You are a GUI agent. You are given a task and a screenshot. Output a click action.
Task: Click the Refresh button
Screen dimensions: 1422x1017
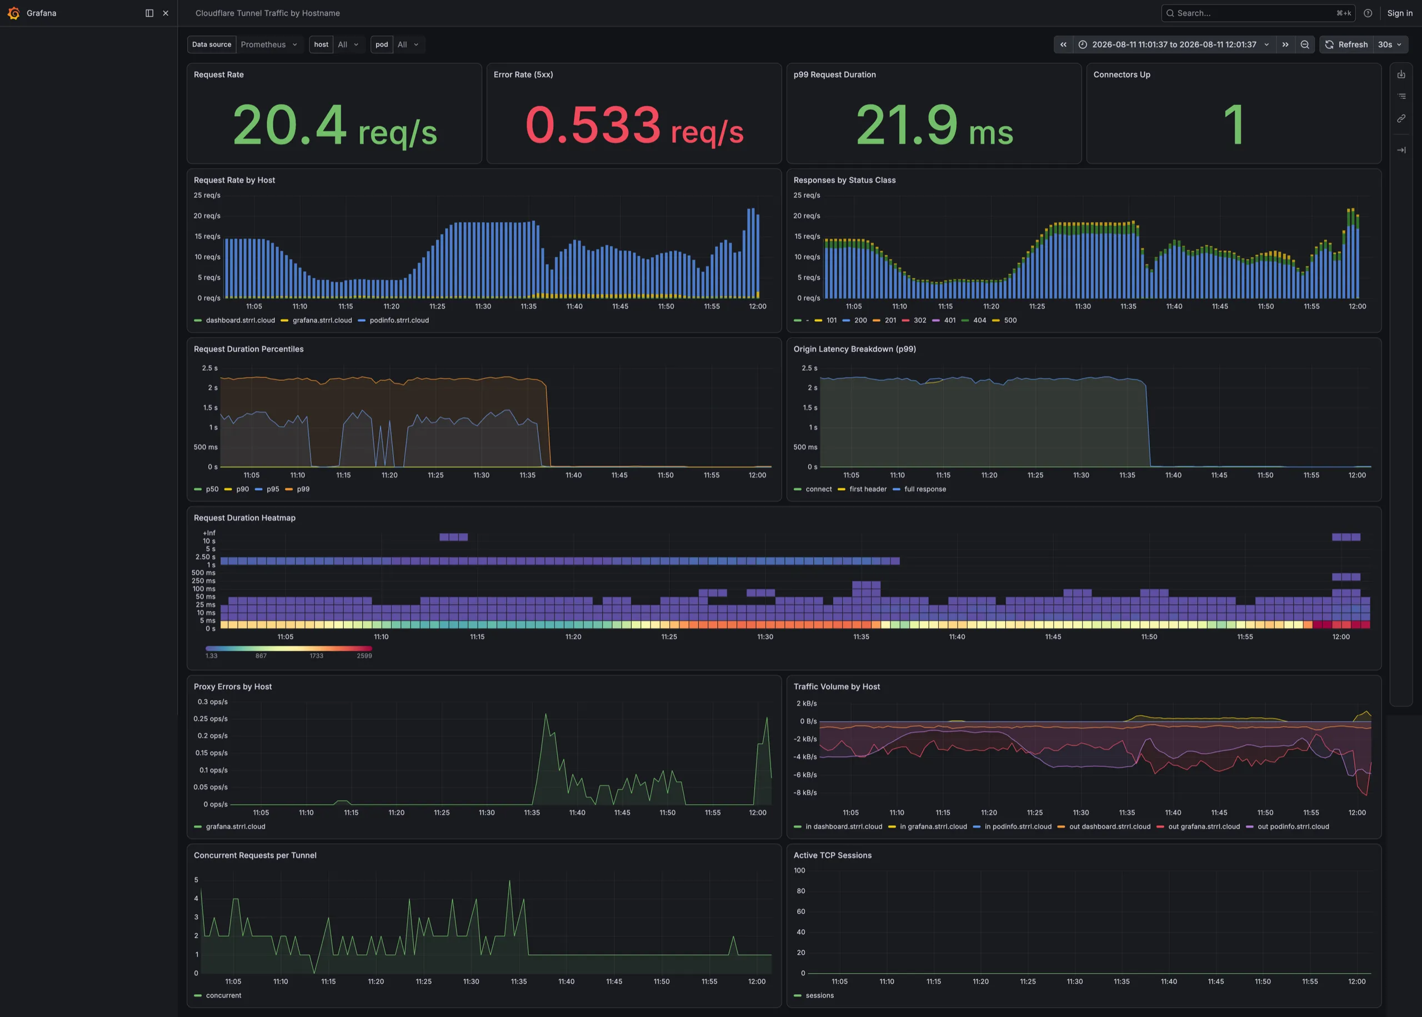coord(1346,44)
